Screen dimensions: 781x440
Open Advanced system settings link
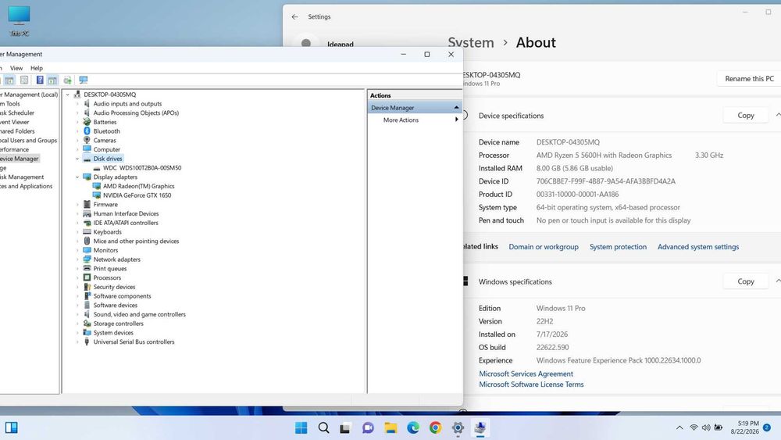698,247
